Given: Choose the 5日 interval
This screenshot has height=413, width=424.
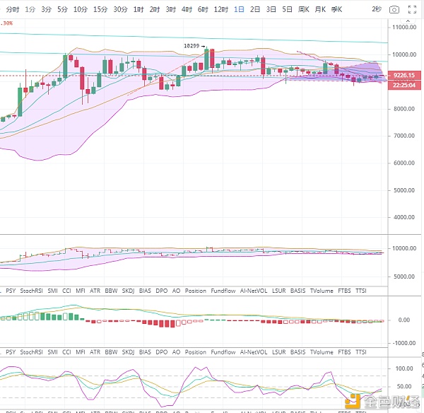Looking at the screenshot, I should click(287, 9).
